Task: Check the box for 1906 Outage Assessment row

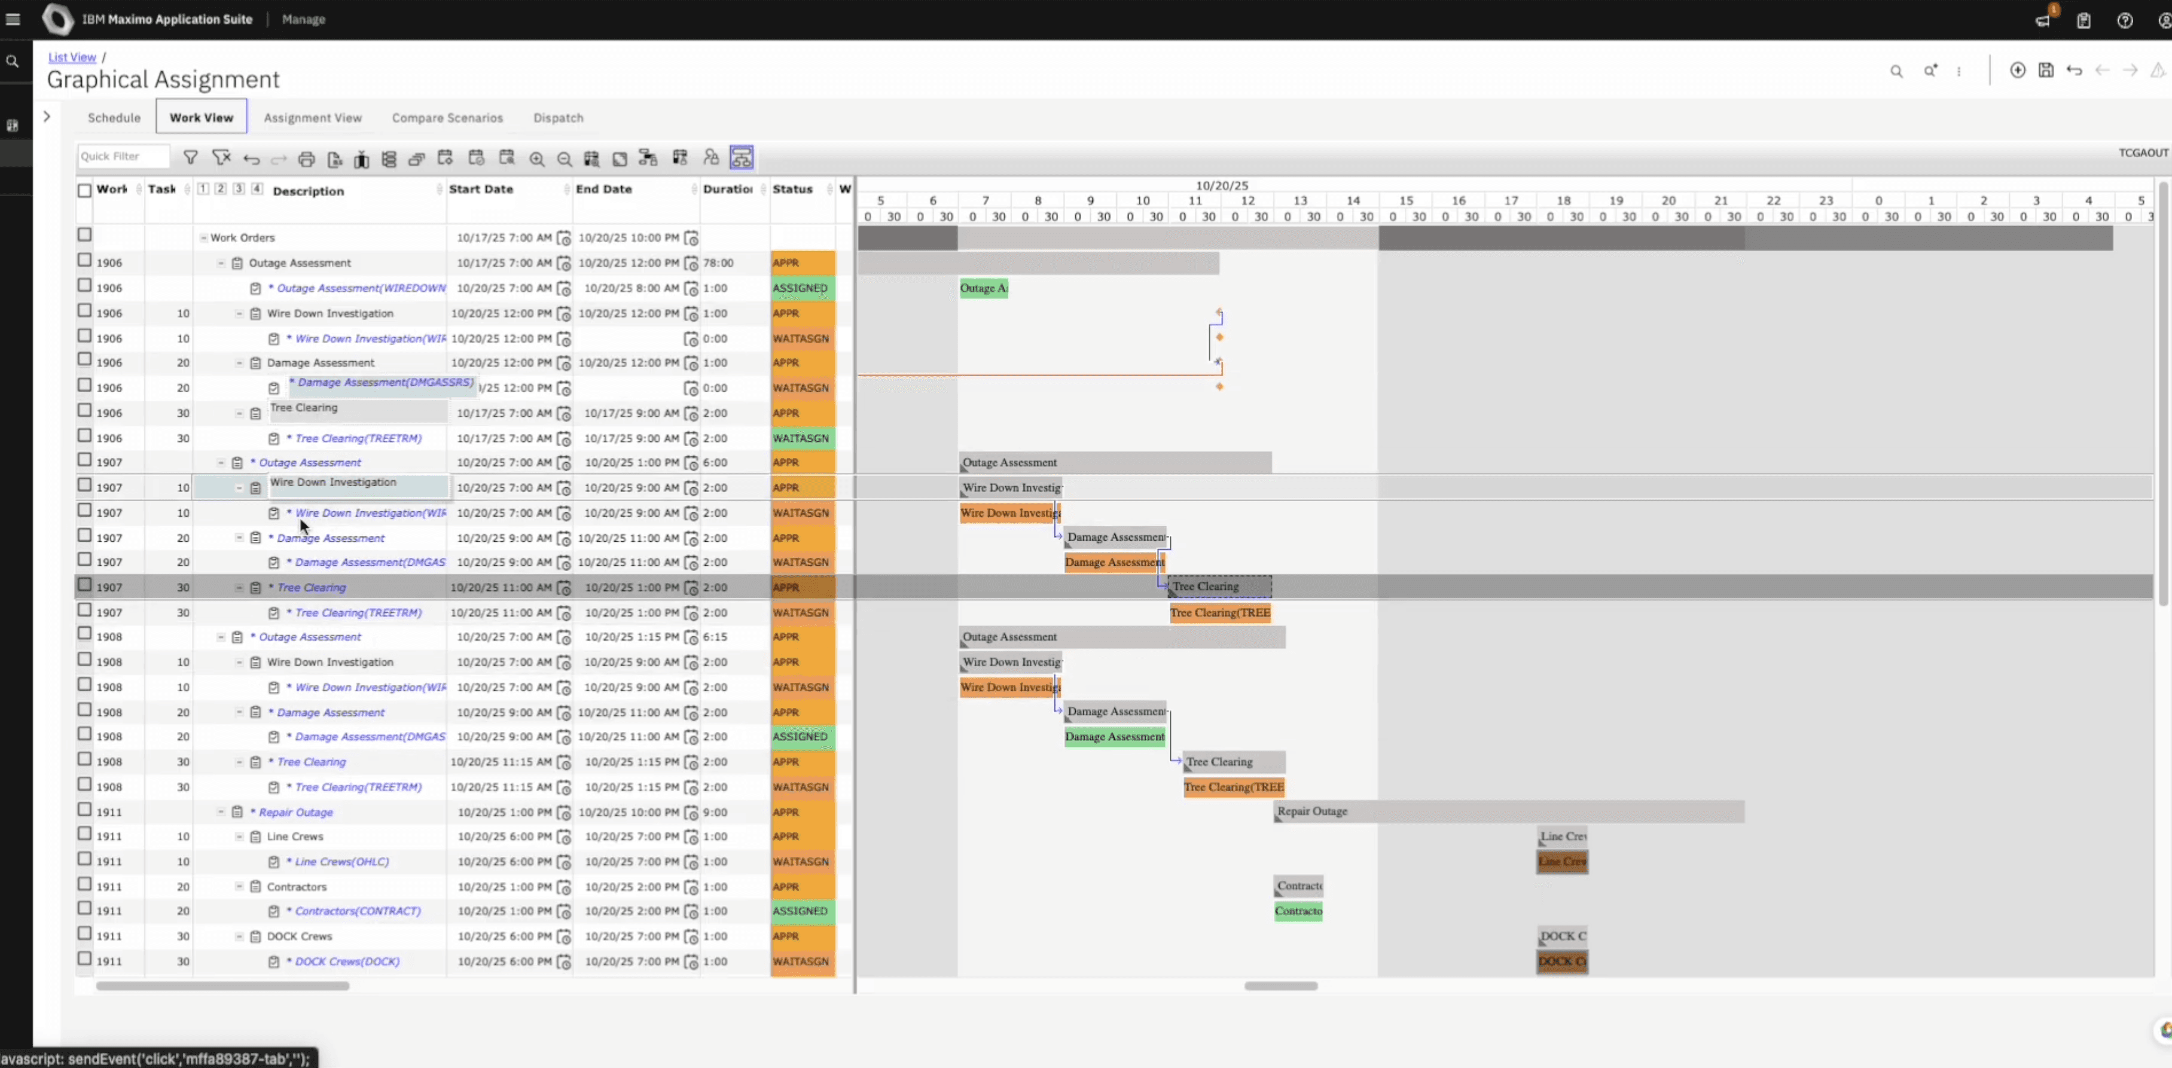Action: coord(84,261)
